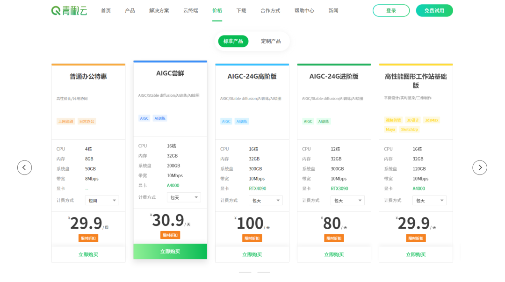This screenshot has width=505, height=282.
Task: Click 日常办公 tag
Action: click(87, 121)
